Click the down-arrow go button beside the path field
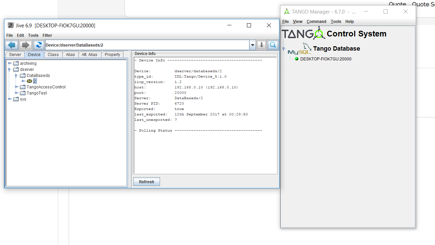Viewport: 435px width, 245px height. pyautogui.click(x=261, y=45)
